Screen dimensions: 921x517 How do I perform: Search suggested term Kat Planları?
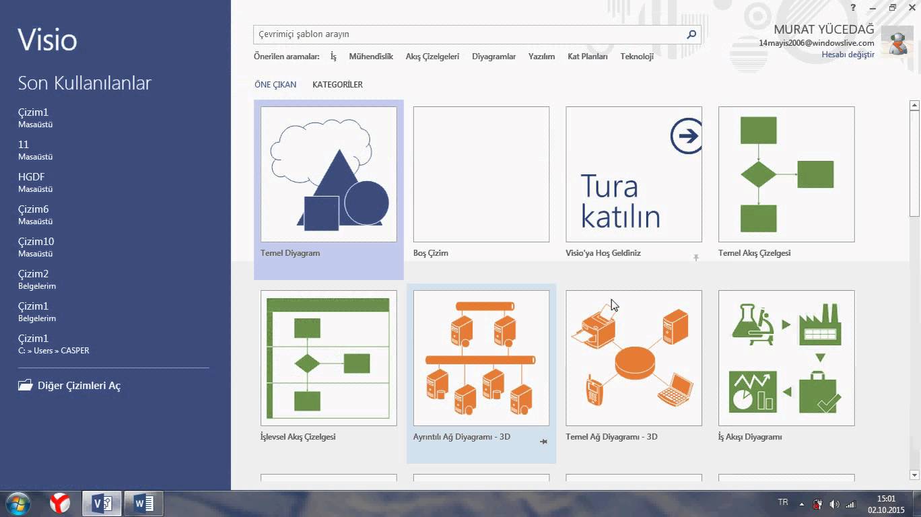(x=587, y=57)
